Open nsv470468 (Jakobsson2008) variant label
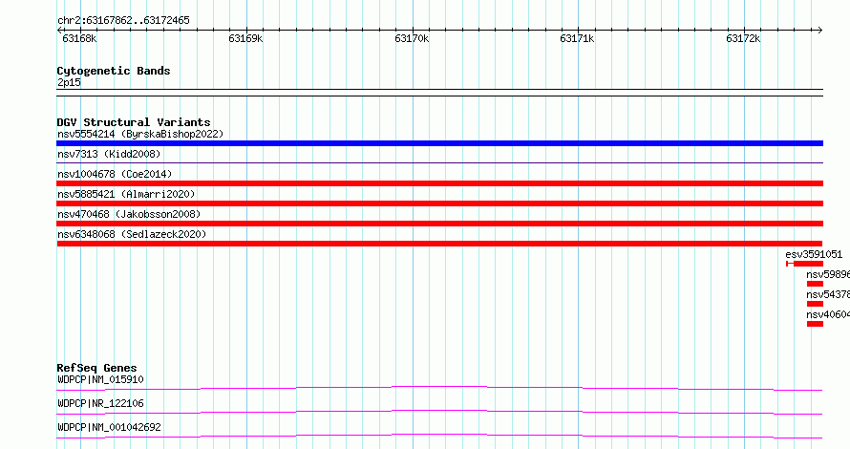The image size is (850, 449). tap(129, 214)
